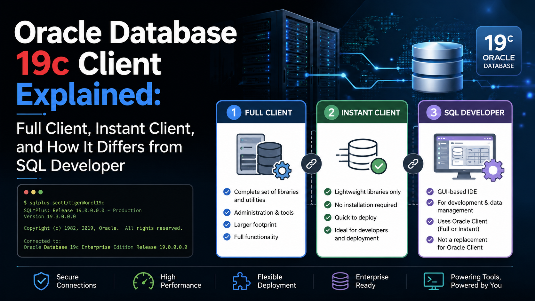The image size is (535, 301).
Task: Click the 19c Oracle Database badge
Action: pyautogui.click(x=499, y=51)
